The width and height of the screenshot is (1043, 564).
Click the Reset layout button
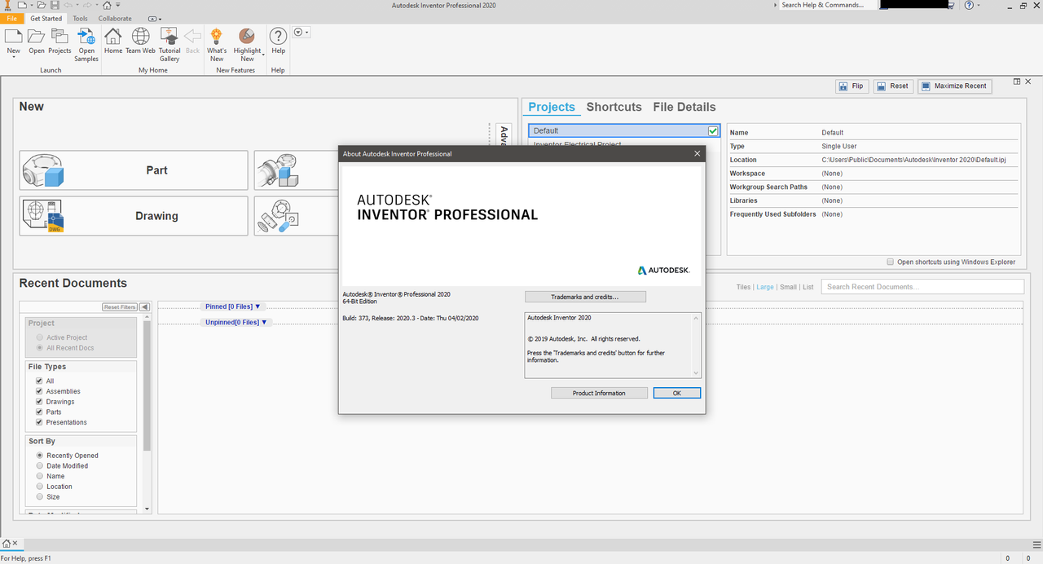coord(893,86)
